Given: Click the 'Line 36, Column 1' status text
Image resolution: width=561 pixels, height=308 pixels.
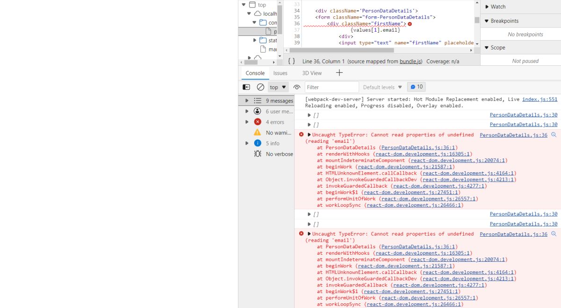Looking at the screenshot, I should point(324,61).
